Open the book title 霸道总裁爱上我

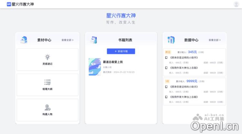pyautogui.click(x=113, y=62)
